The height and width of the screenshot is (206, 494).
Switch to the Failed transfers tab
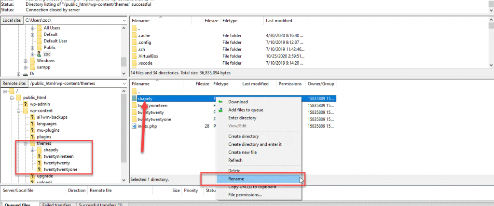[x=58, y=205]
